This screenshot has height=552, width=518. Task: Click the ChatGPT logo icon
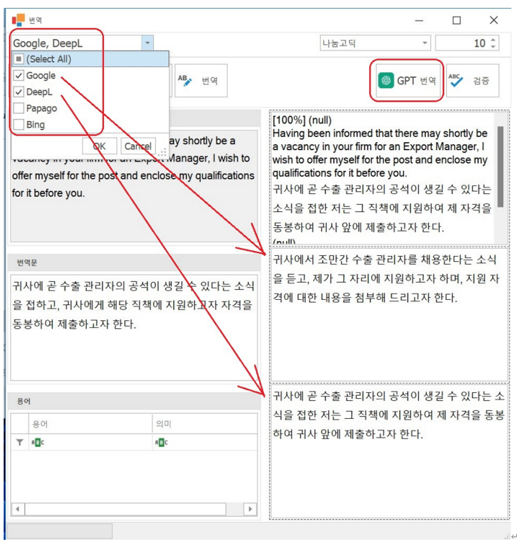click(x=386, y=81)
